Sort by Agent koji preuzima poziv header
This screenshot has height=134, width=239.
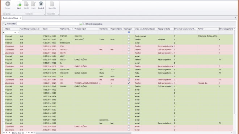click(x=31, y=29)
